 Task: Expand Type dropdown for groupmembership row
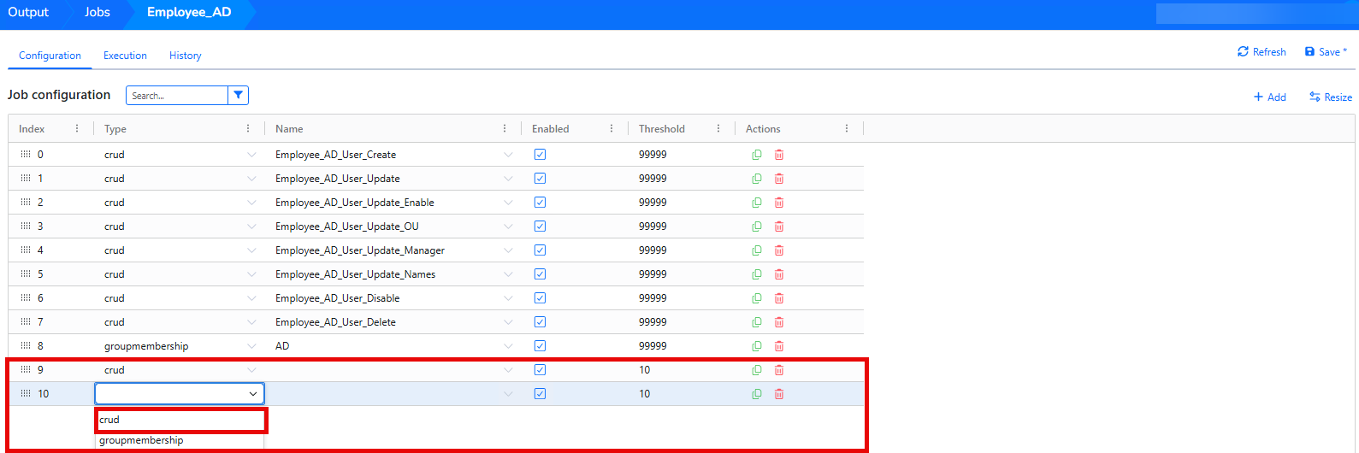(251, 346)
